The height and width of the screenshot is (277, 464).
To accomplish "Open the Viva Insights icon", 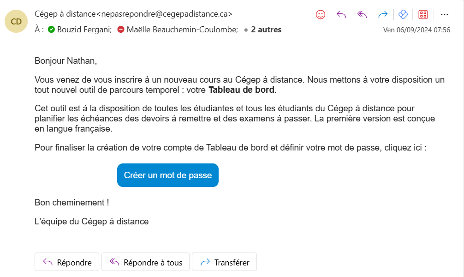I will pos(403,14).
